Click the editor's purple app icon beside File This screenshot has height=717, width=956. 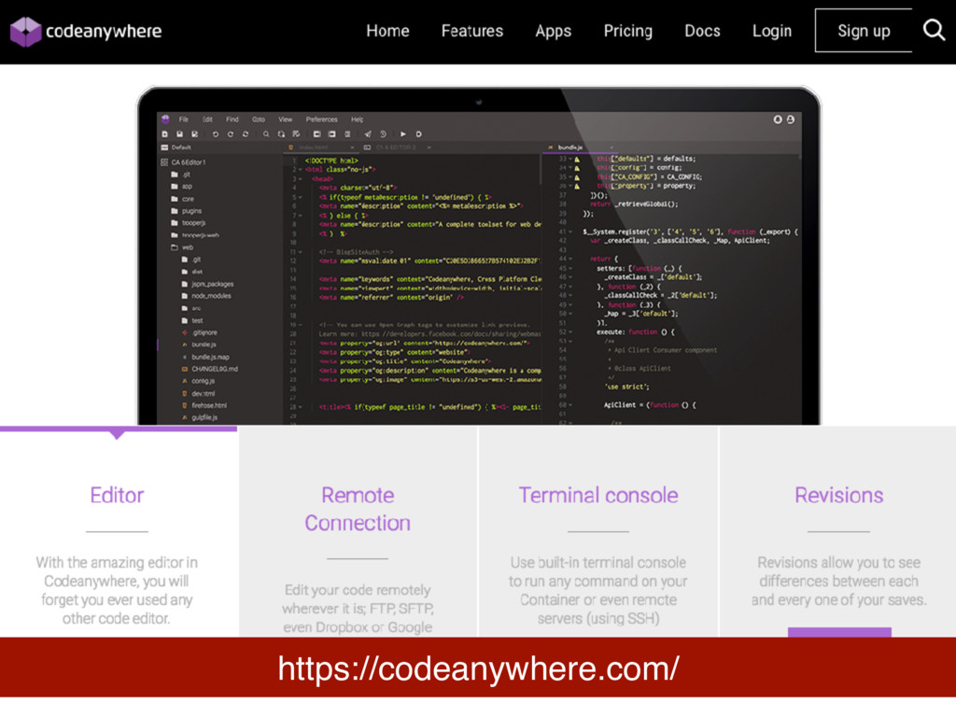pos(165,119)
